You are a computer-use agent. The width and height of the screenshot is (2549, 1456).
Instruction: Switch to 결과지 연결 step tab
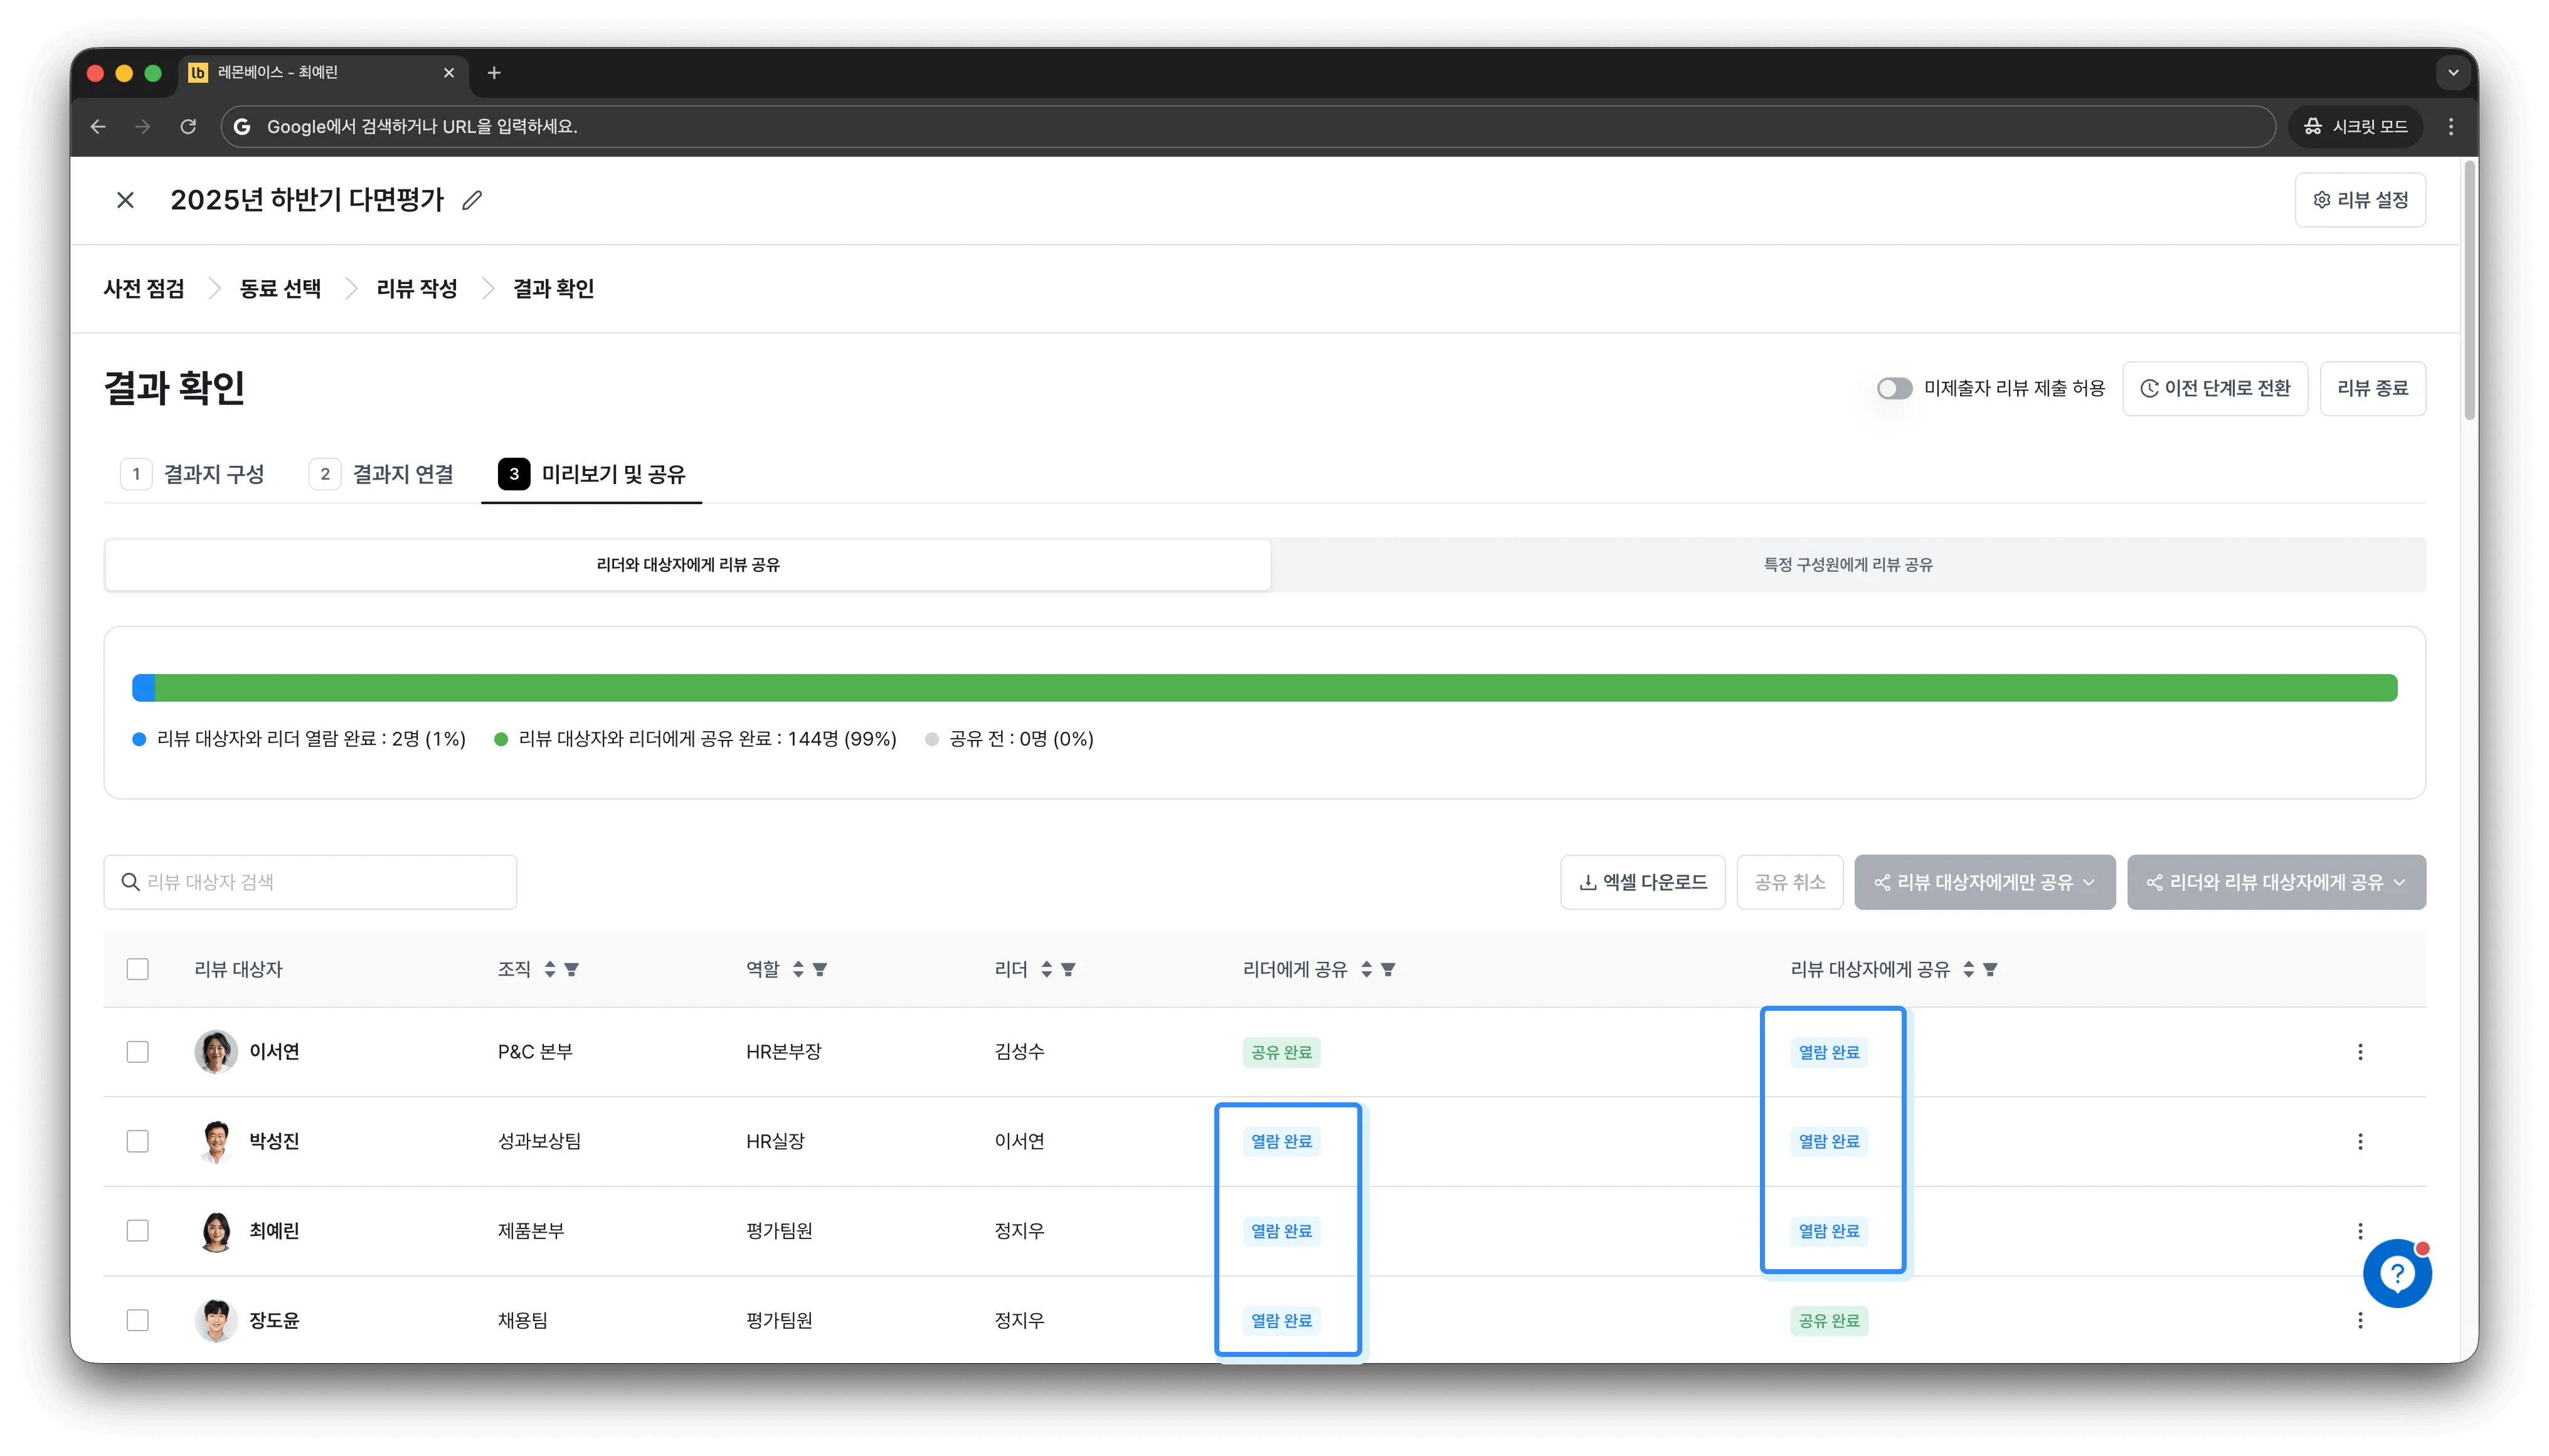pos(381,474)
